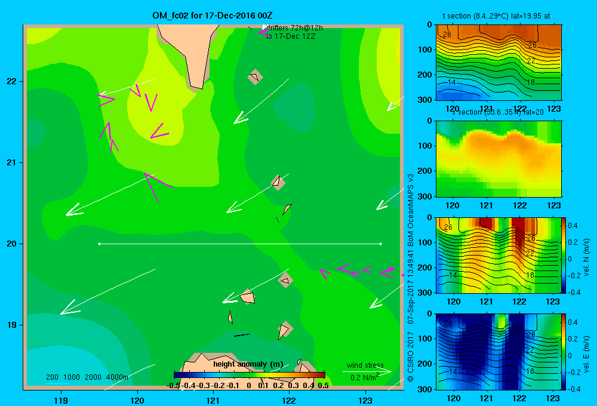Click longitude tick 122 on main map axis
The width and height of the screenshot is (597, 406).
click(289, 400)
